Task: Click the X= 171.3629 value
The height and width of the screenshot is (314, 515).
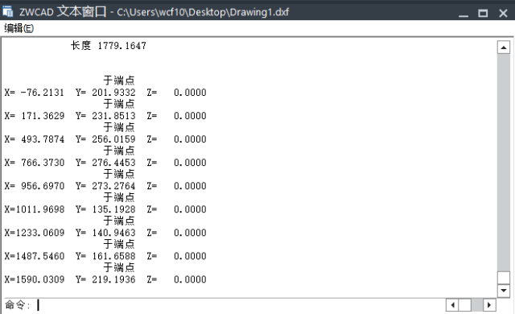Action: tap(34, 116)
